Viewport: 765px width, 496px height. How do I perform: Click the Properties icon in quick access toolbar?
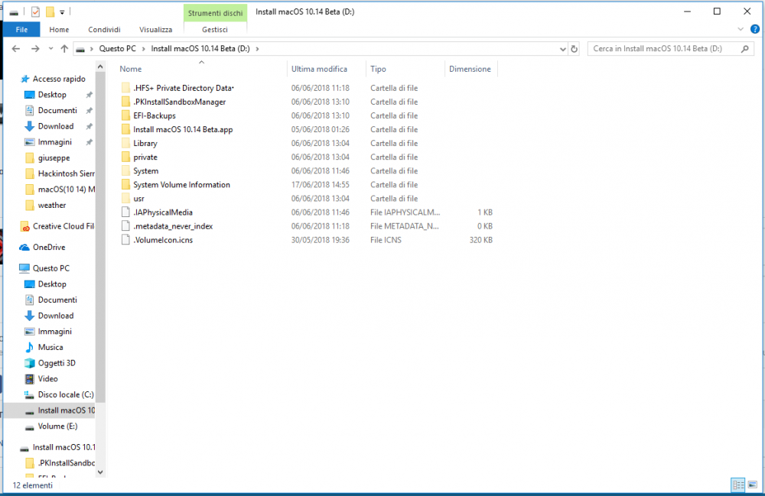click(x=35, y=11)
